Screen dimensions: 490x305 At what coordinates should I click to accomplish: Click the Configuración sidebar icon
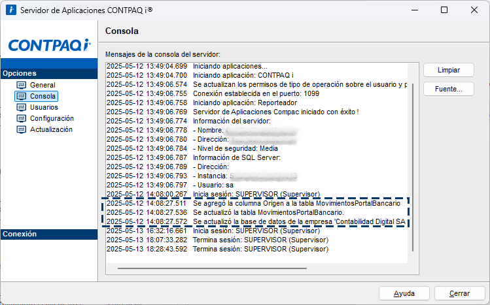21,118
